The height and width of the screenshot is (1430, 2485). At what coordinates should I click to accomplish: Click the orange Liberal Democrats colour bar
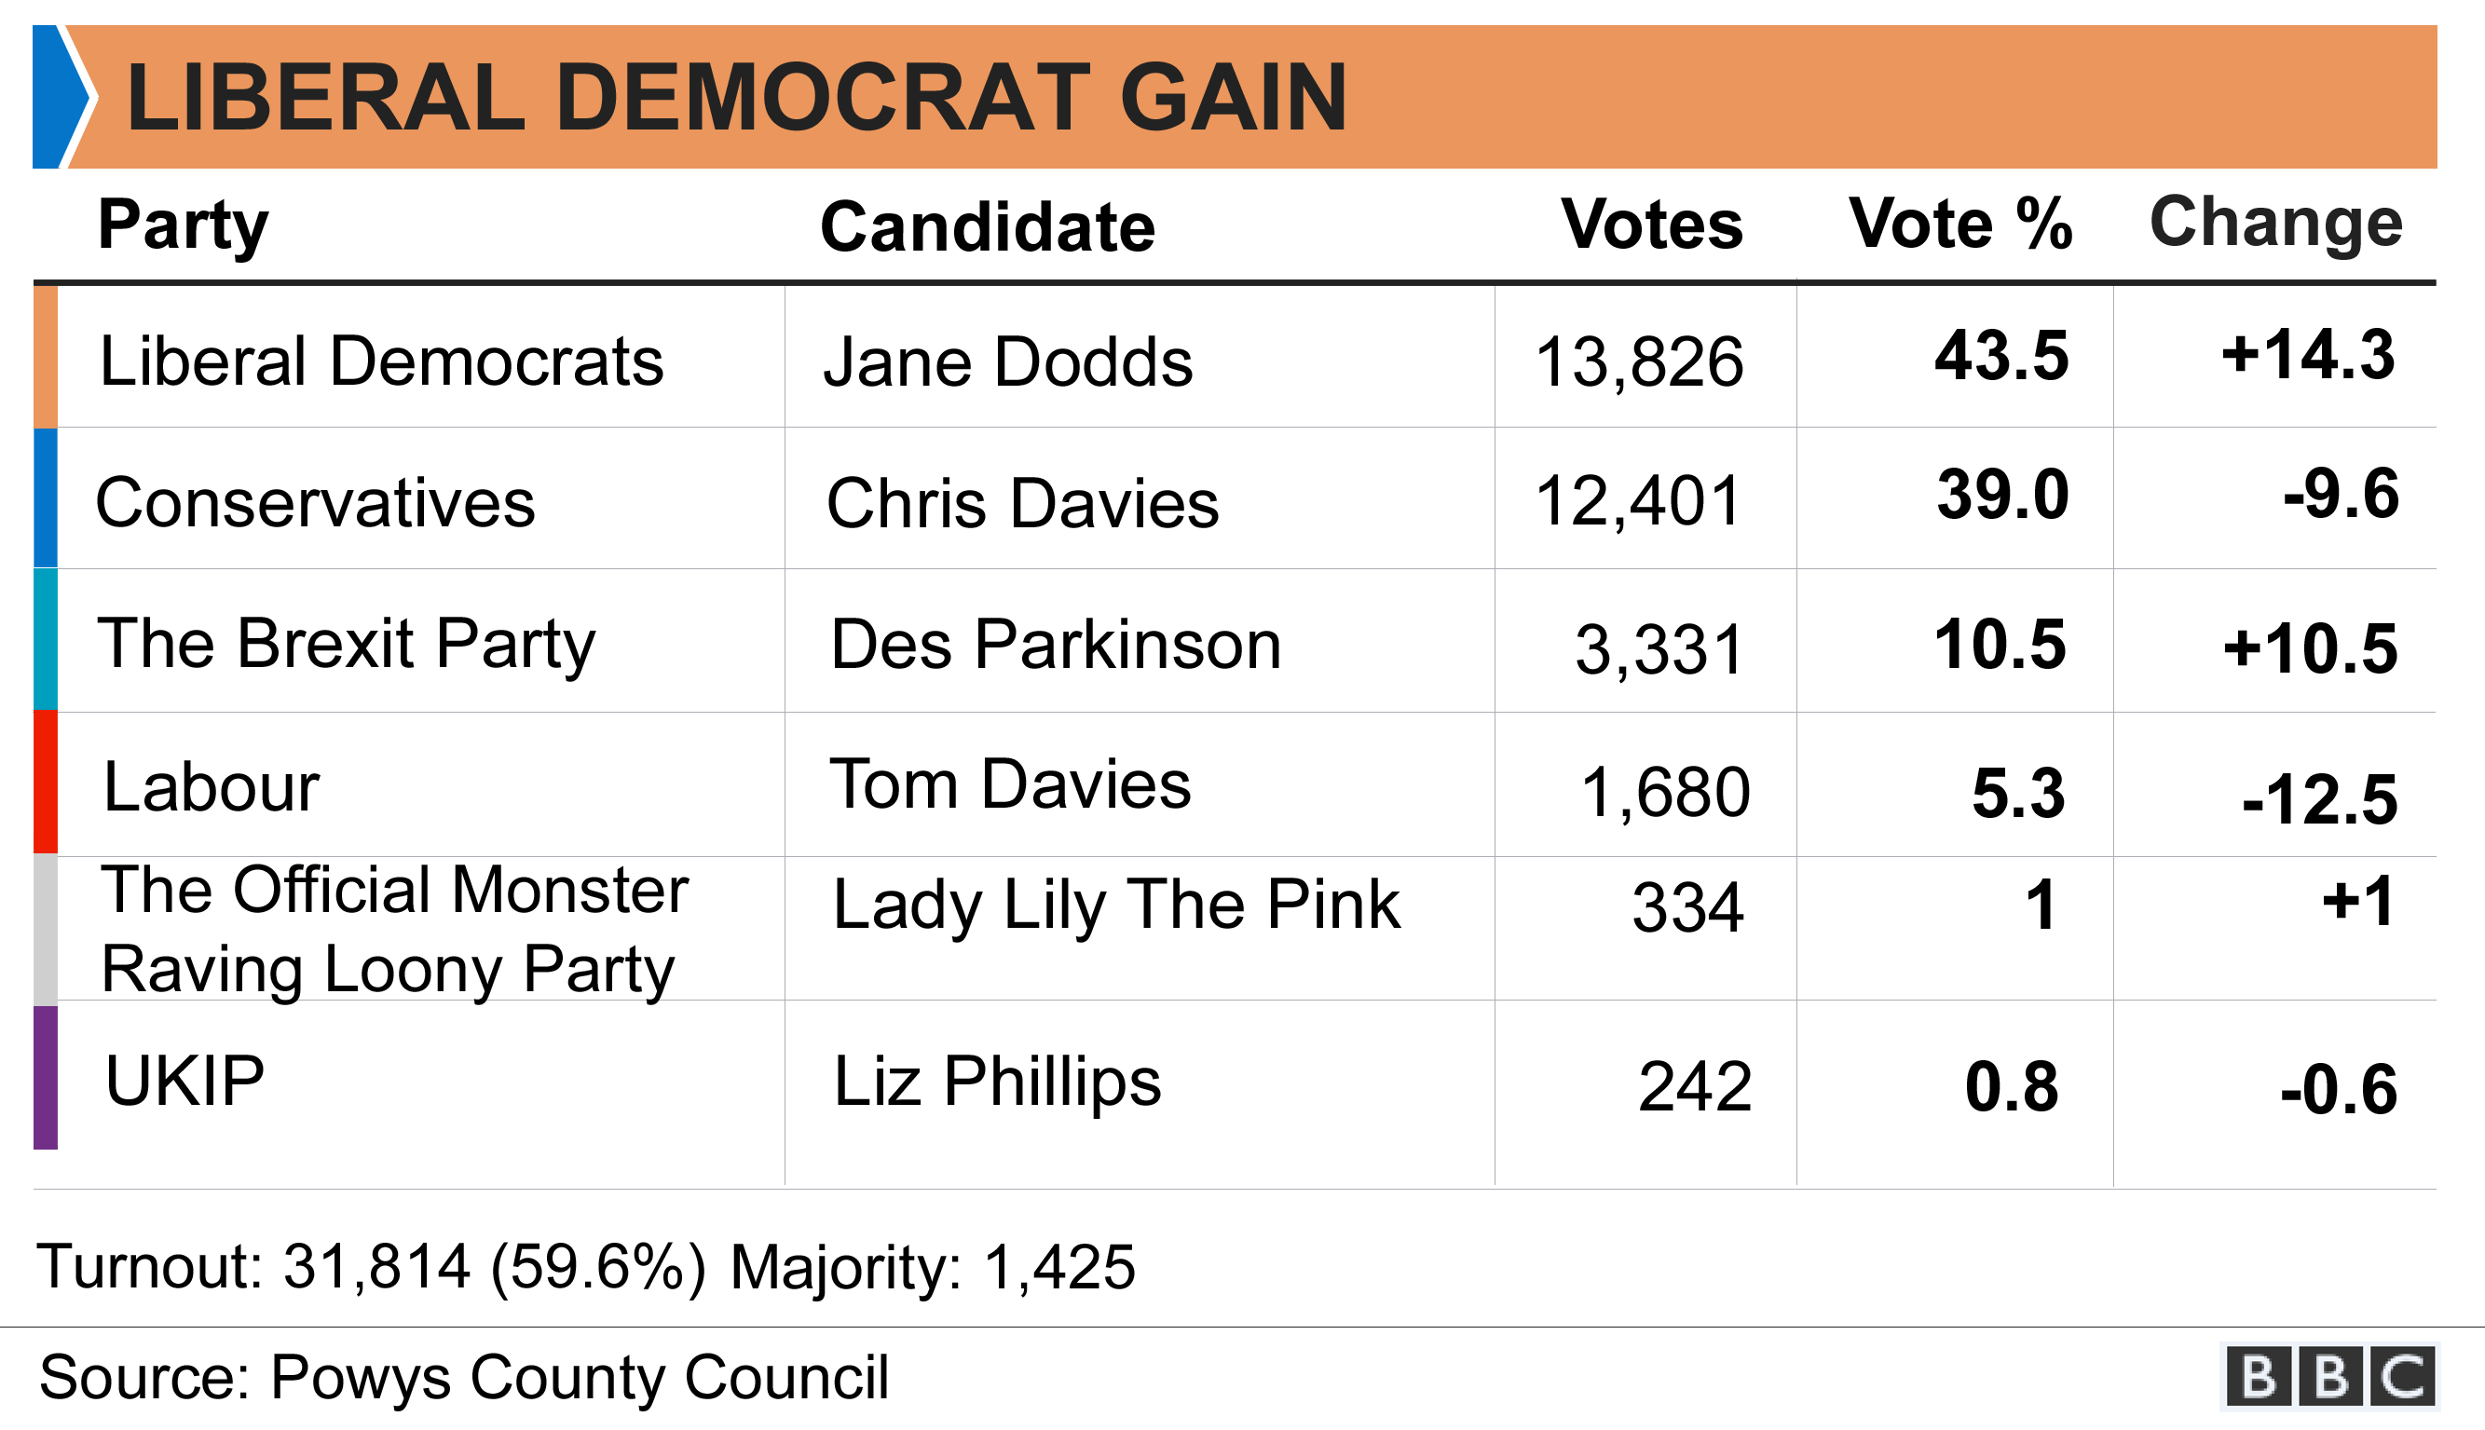tap(45, 357)
